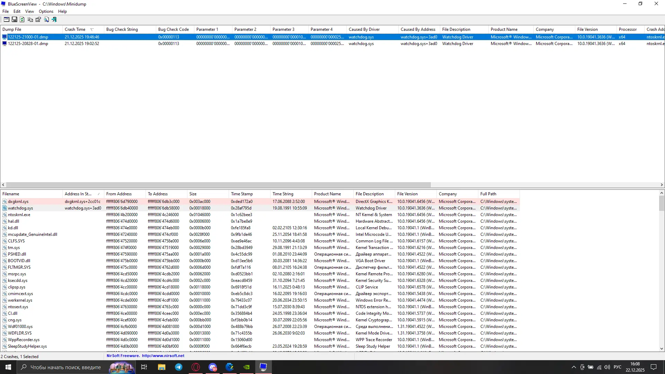The image size is (665, 374).
Task: Open Telegram from the taskbar
Action: coord(179,367)
